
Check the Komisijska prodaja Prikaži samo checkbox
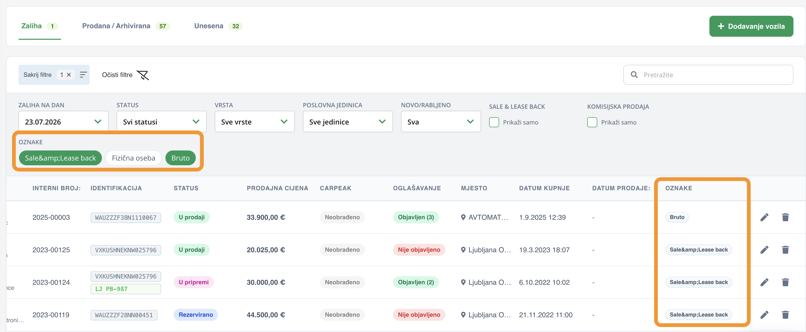click(x=592, y=122)
